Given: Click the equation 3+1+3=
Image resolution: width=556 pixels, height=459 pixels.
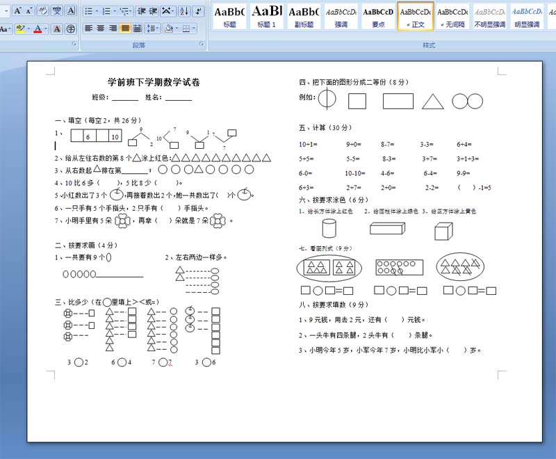Looking at the screenshot, I should pos(468,159).
